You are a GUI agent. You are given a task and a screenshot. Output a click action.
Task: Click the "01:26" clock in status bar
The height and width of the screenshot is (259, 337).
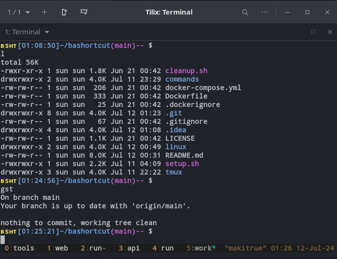[x=281, y=248]
